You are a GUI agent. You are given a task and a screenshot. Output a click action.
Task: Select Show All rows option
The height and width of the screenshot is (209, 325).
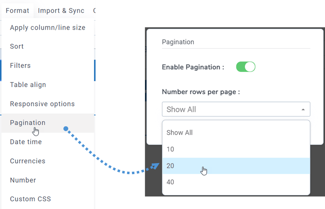(x=180, y=133)
